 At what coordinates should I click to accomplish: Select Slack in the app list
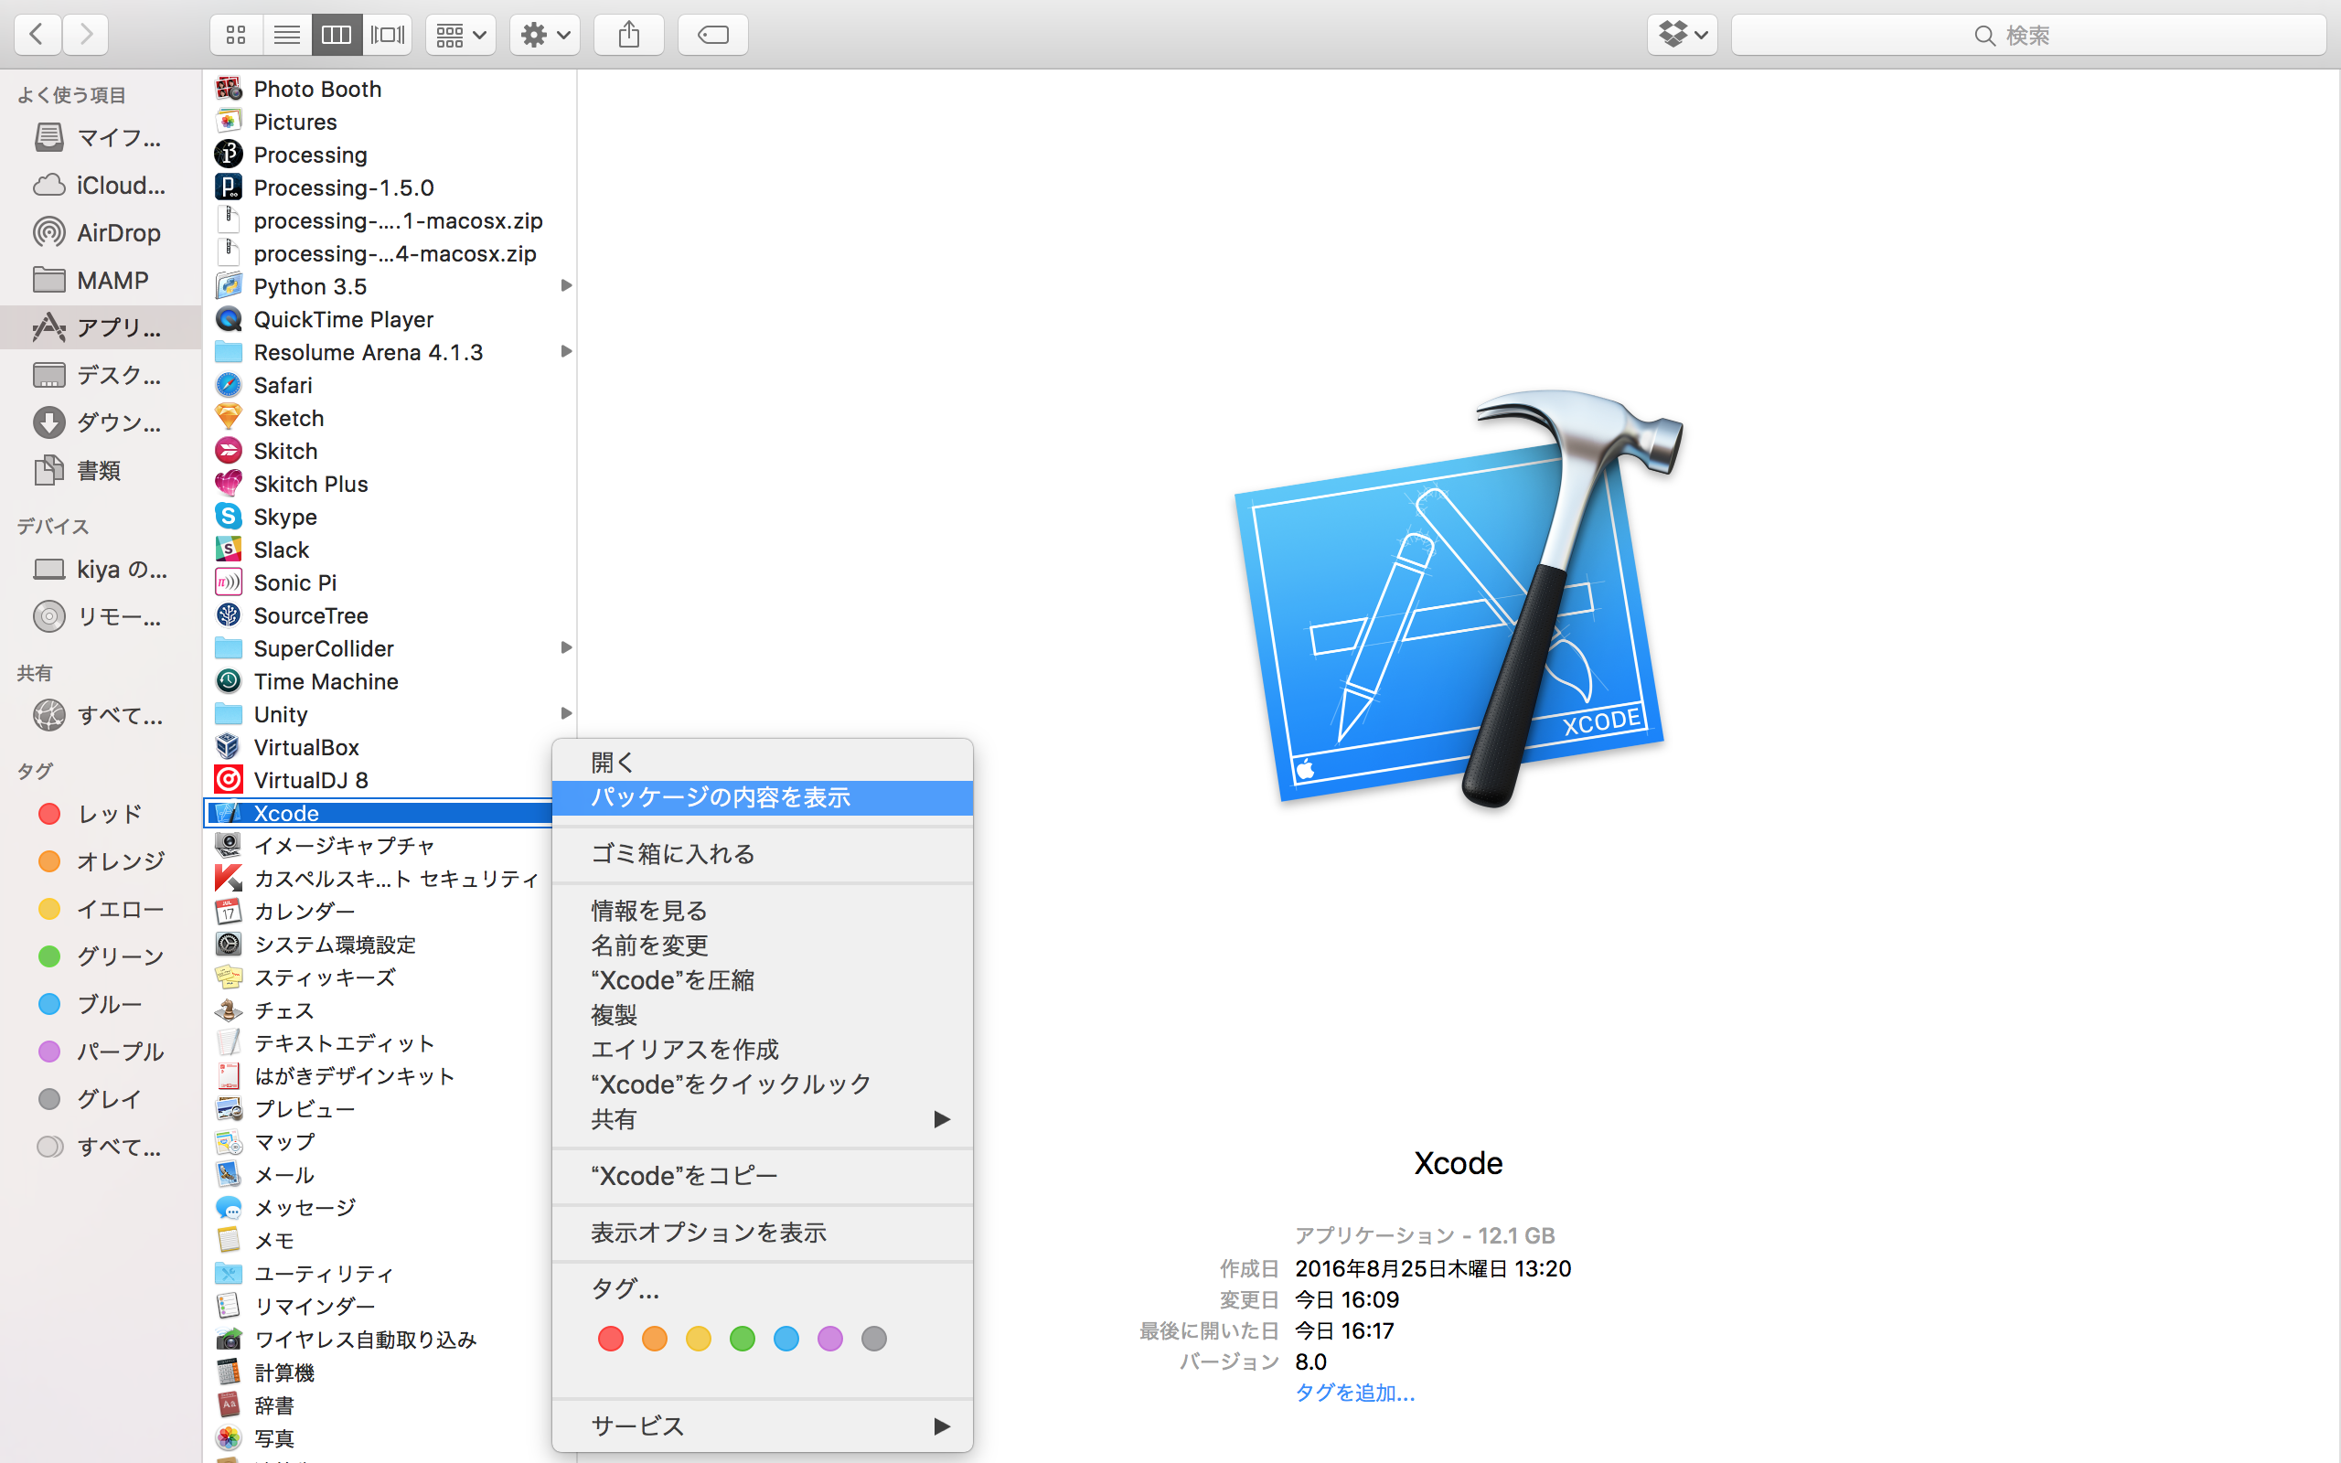pos(390,550)
